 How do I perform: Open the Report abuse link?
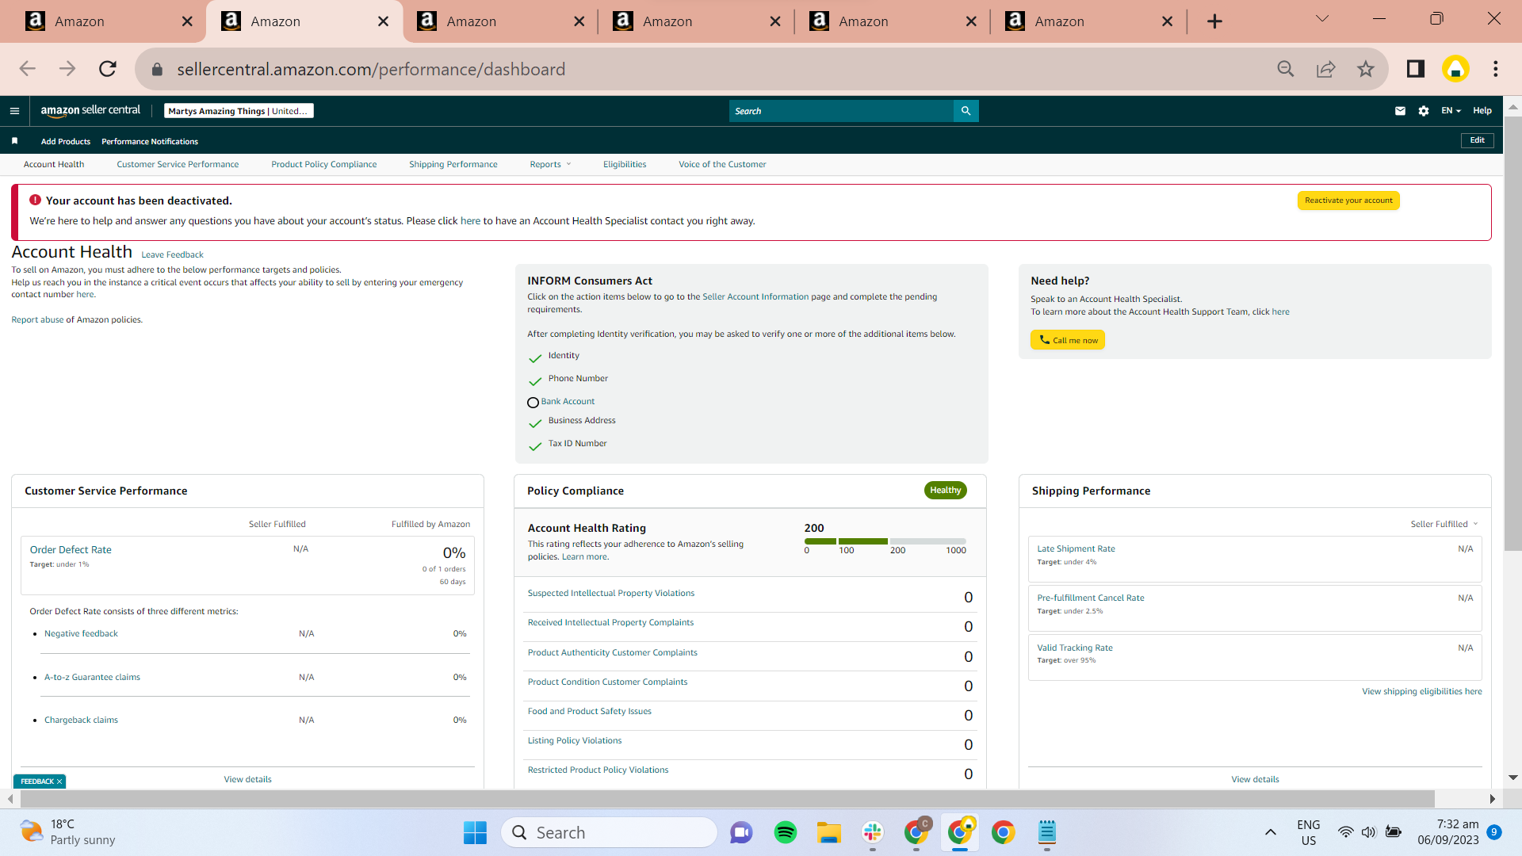37,319
